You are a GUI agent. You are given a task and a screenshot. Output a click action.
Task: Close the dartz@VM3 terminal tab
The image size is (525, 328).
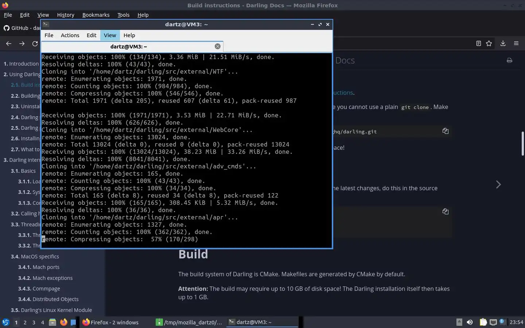(218, 46)
